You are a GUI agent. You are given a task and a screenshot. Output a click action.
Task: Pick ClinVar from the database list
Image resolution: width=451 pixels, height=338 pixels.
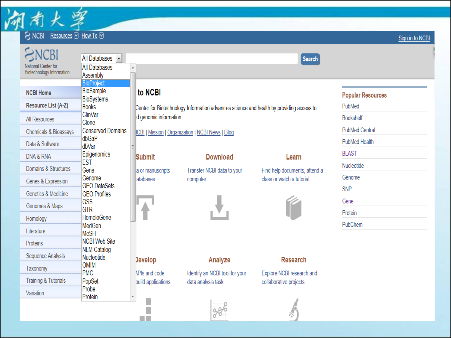(x=106, y=115)
